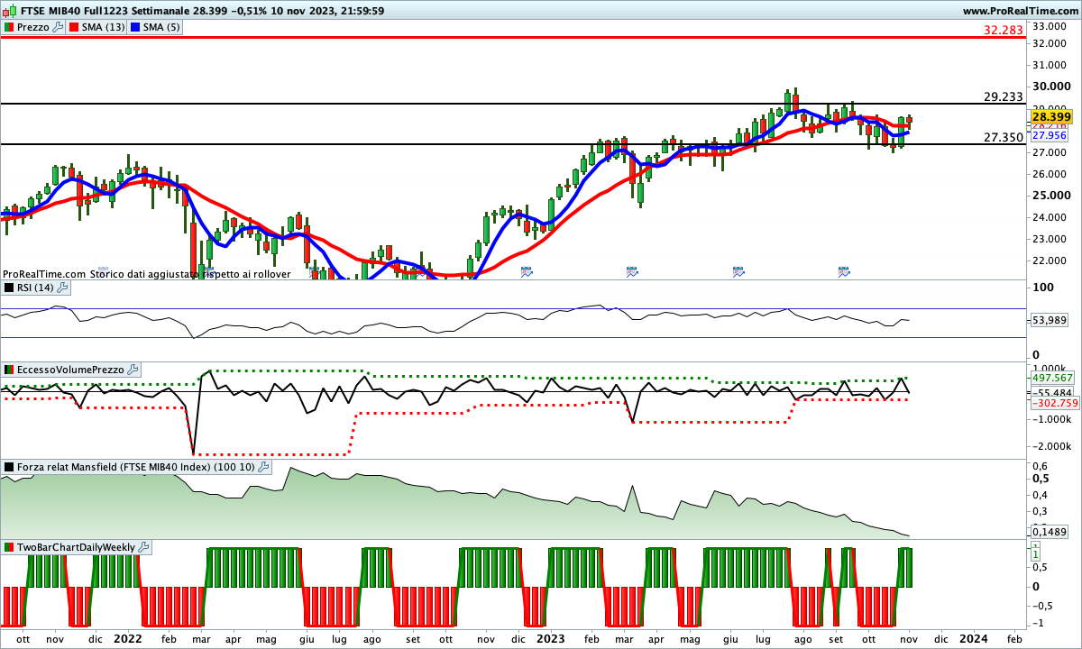Image resolution: width=1082 pixels, height=649 pixels.
Task: Click the TwoBarChartDailyWeekly color swatch
Action: [9, 547]
